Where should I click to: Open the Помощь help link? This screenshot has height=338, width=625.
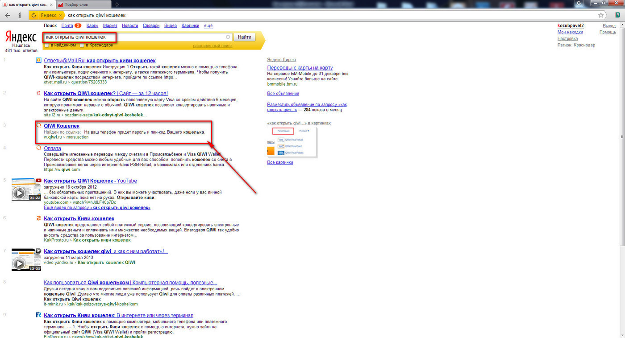[x=608, y=32]
